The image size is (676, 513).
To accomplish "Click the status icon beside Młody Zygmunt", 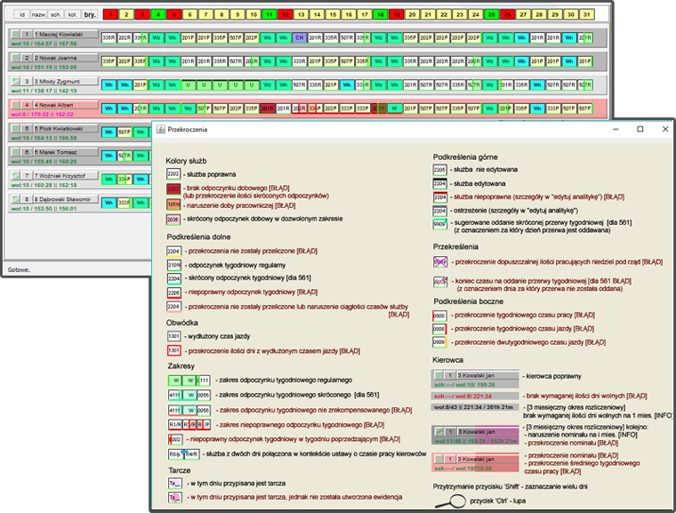I will coord(15,81).
